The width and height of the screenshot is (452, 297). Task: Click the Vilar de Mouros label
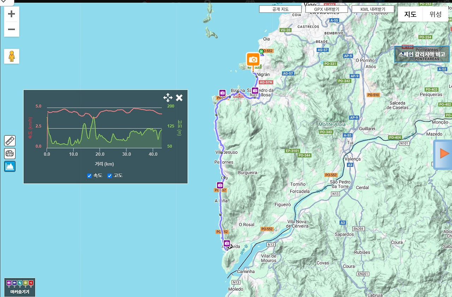pyautogui.click(x=269, y=258)
